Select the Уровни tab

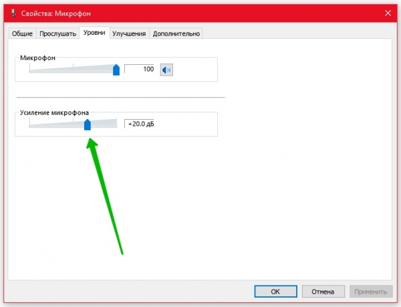(94, 33)
